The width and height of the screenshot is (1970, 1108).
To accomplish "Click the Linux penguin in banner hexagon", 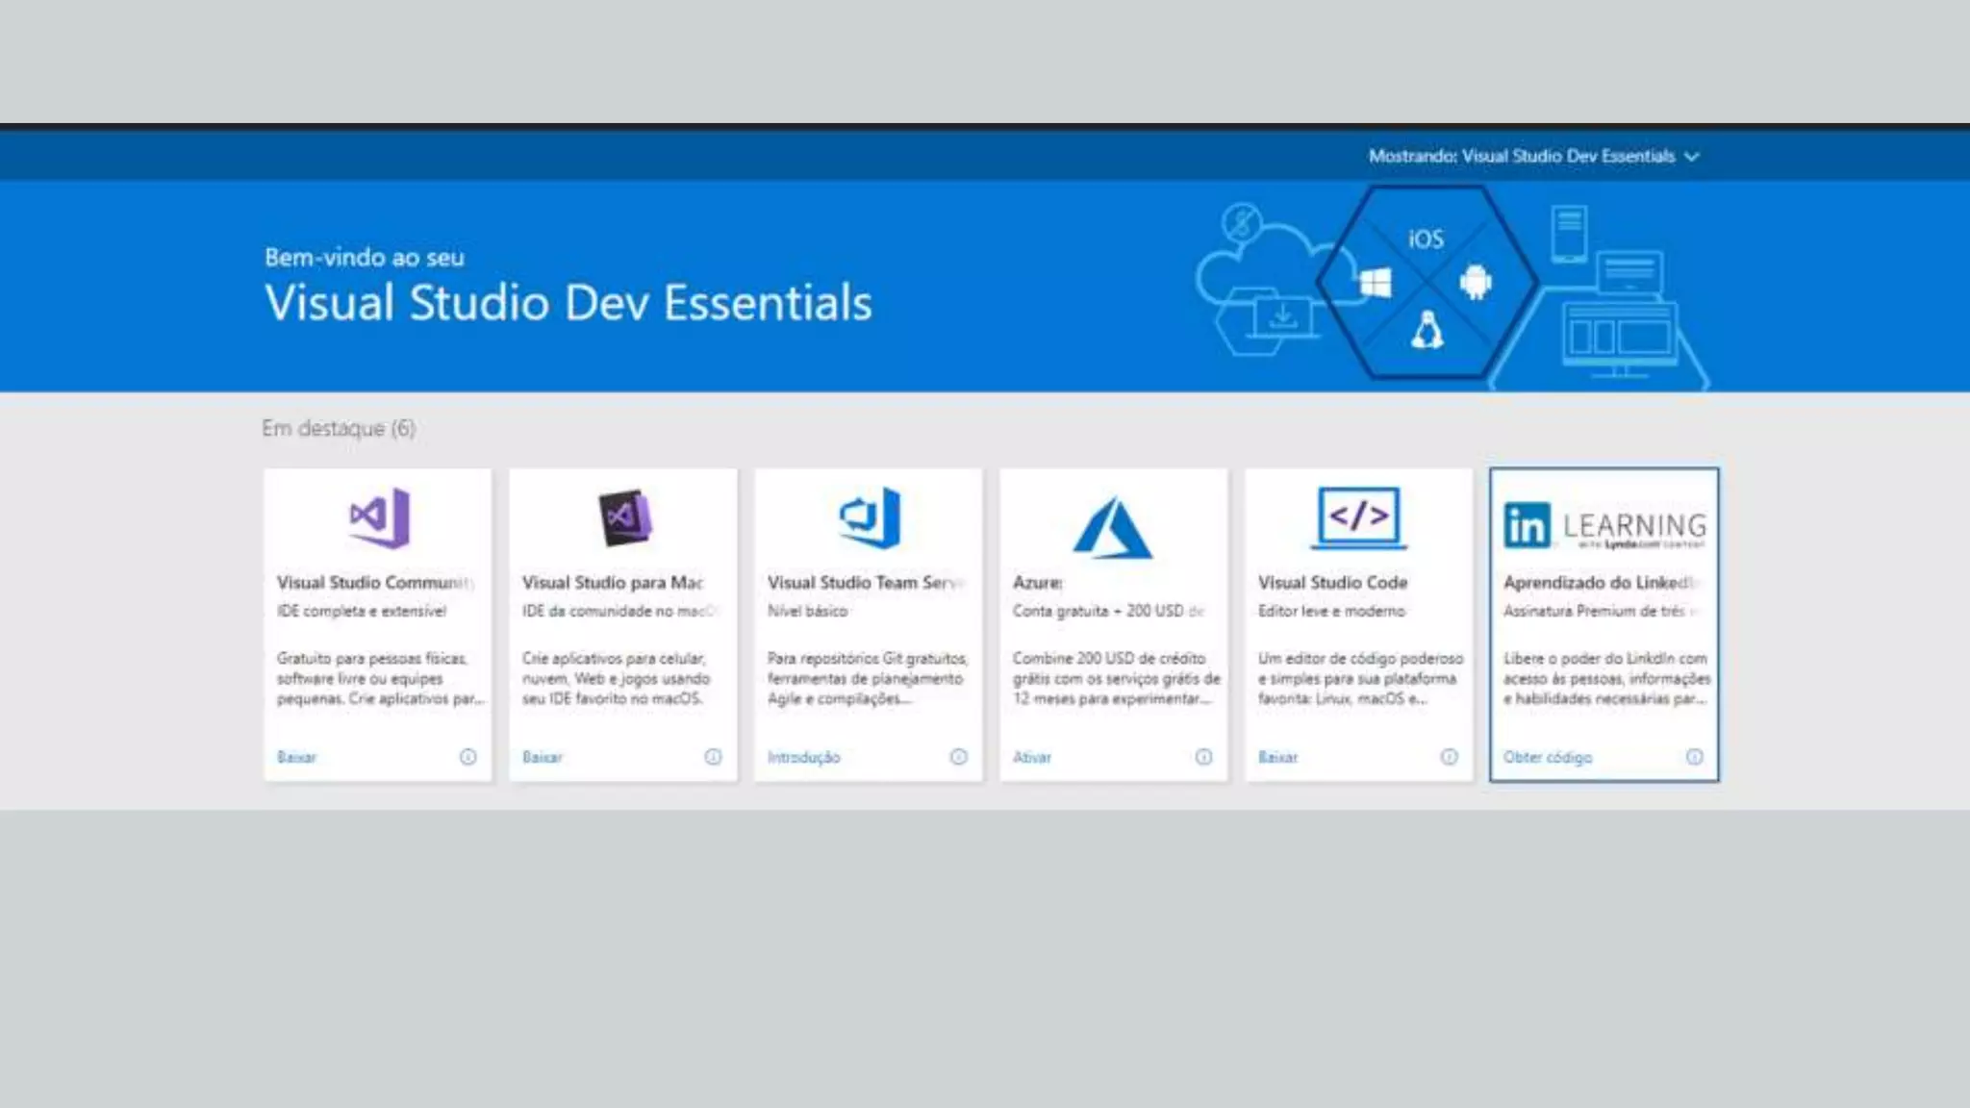I will click(1427, 330).
